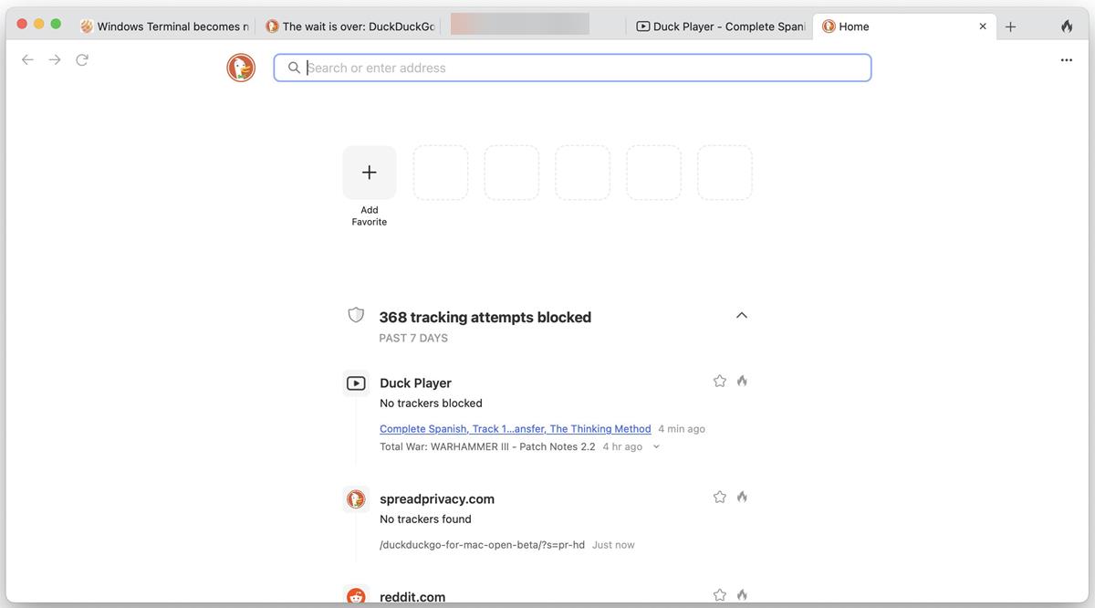Bookmark Duck Player using its star icon
The height and width of the screenshot is (608, 1095).
(719, 380)
